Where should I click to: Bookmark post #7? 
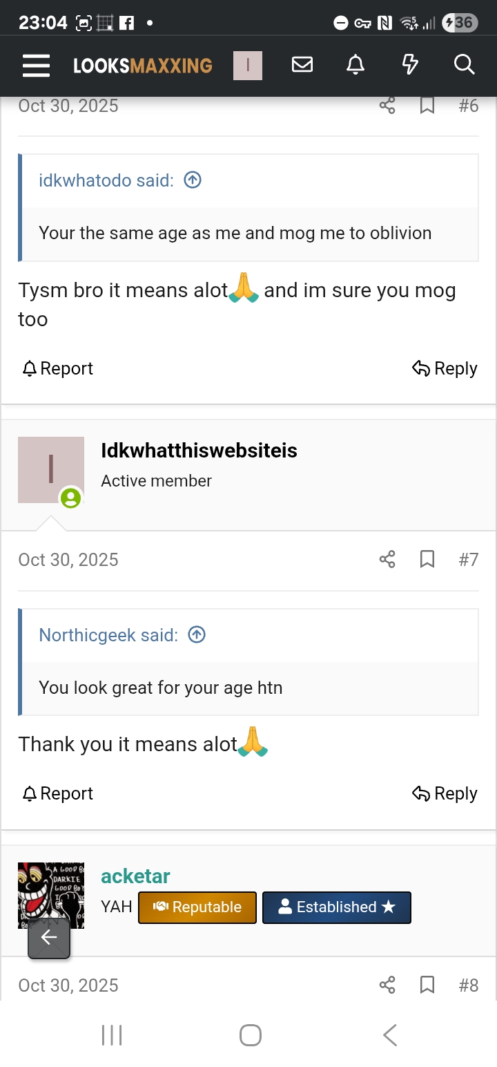pyautogui.click(x=427, y=559)
